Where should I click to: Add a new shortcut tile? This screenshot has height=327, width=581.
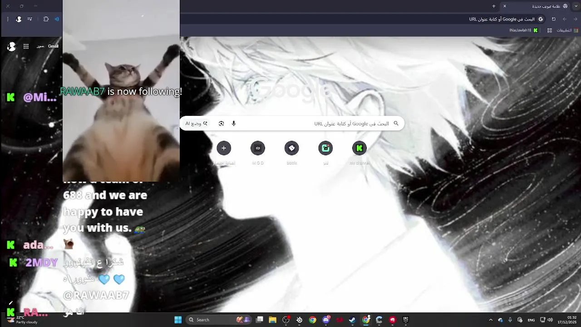(x=224, y=148)
